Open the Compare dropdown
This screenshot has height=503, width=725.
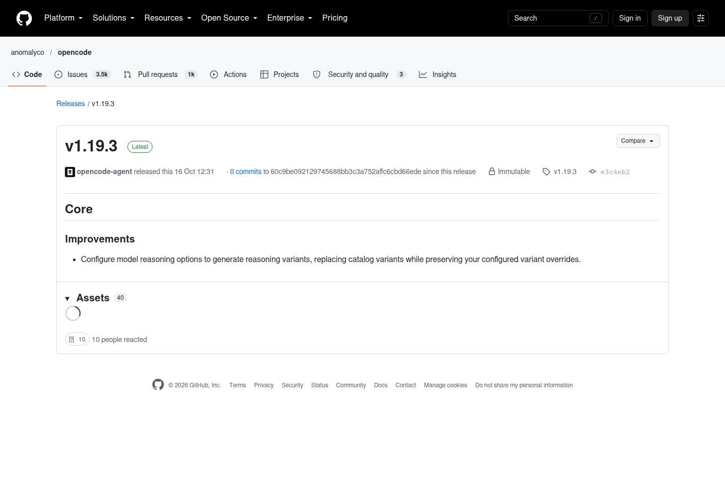pyautogui.click(x=638, y=141)
